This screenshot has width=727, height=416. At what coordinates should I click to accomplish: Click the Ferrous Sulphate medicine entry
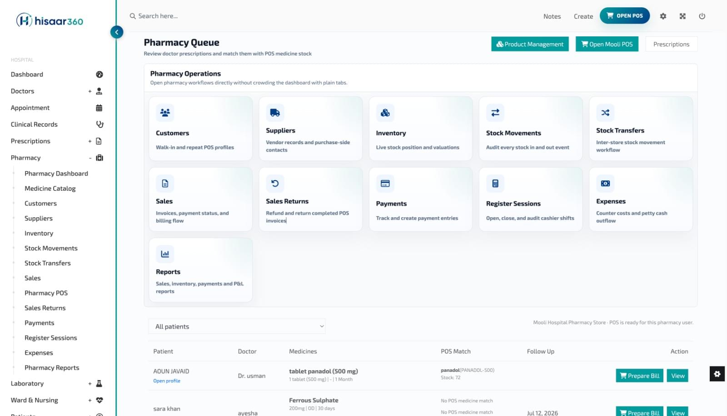click(x=314, y=401)
